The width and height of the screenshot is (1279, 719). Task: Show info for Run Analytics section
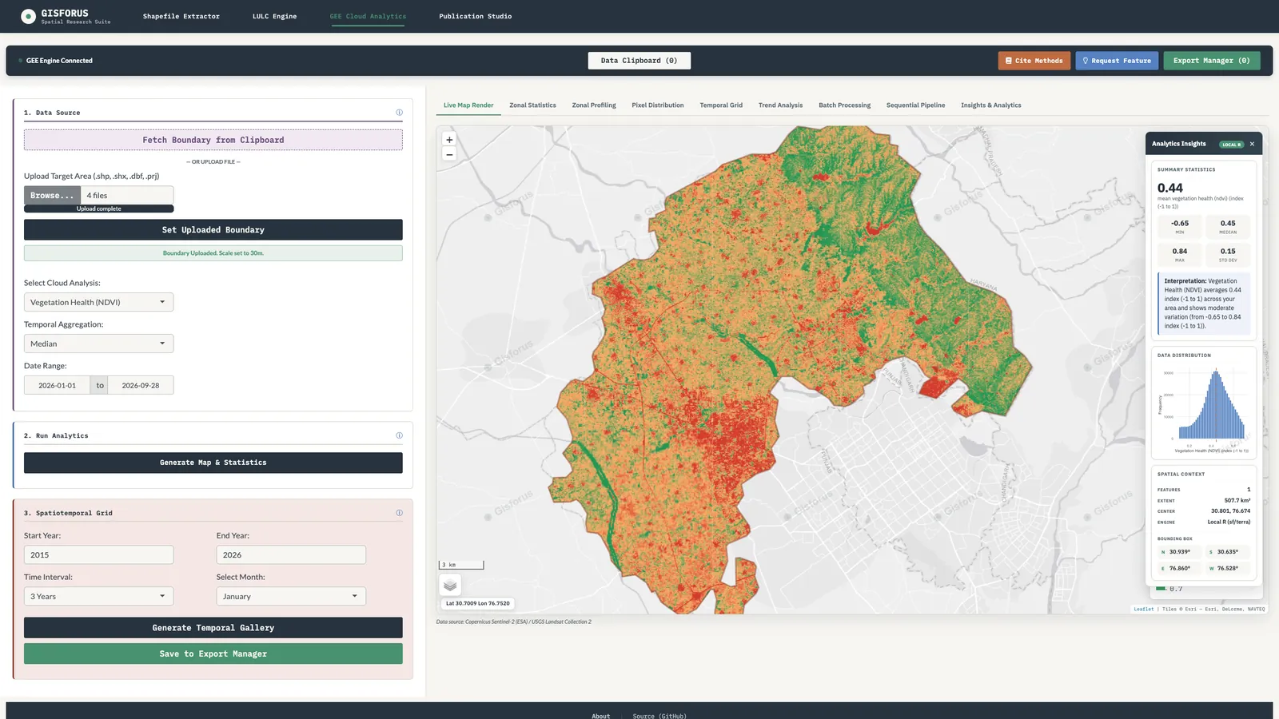(399, 435)
